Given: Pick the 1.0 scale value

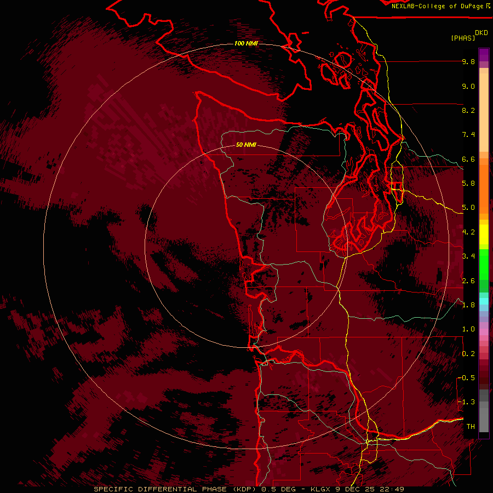Looking at the screenshot, I should point(468,329).
